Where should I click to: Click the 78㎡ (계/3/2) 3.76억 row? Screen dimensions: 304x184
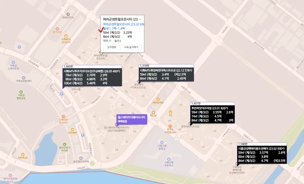86,75
